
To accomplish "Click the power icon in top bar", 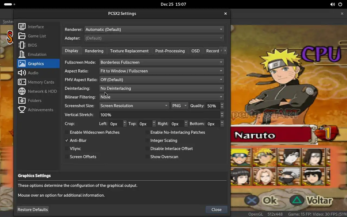I will 340,4.
